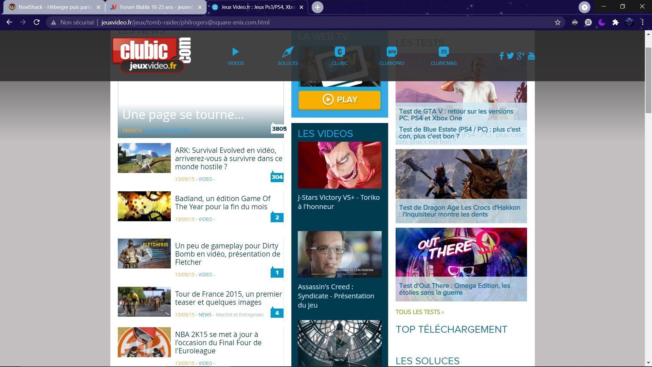This screenshot has height=367, width=652.
Task: Click TOUS LES TESTS link
Action: (x=419, y=312)
